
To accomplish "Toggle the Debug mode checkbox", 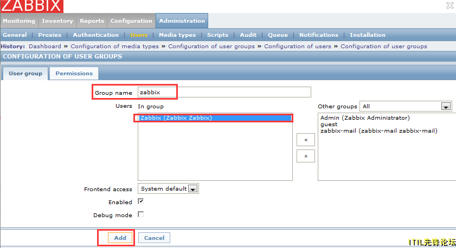I will point(141,214).
